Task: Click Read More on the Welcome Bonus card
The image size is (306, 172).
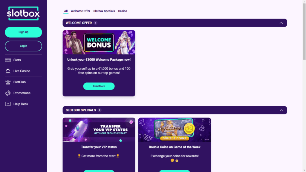Action: pyautogui.click(x=99, y=86)
